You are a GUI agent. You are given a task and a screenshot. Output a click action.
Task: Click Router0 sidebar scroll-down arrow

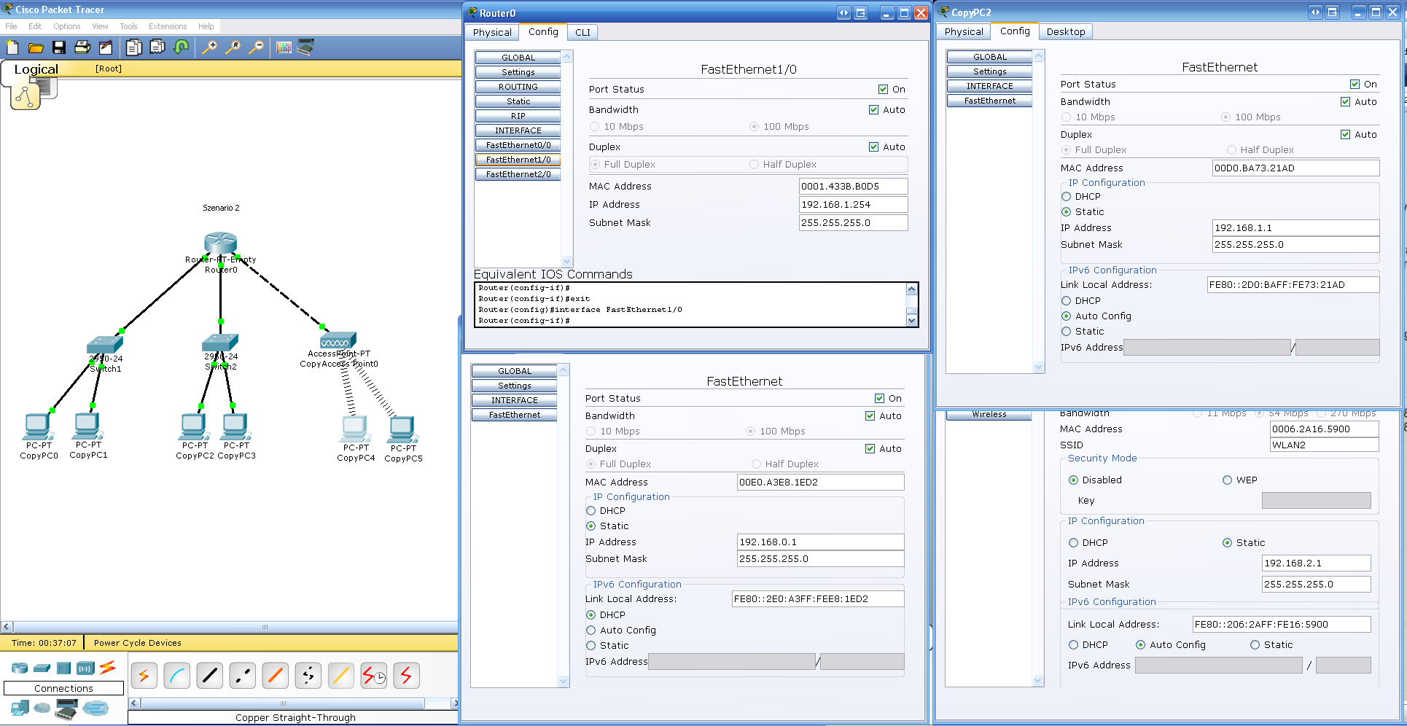[x=567, y=261]
